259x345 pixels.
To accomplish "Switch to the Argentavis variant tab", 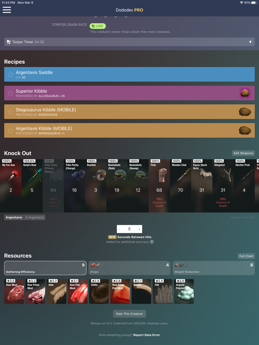I will coord(14,218).
